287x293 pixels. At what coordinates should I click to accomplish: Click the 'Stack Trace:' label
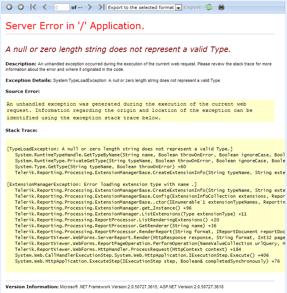point(21,130)
